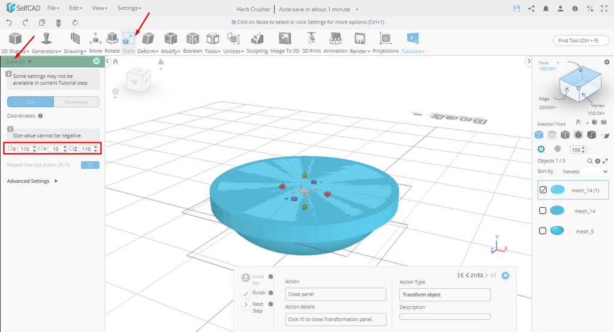Click Repeat the last action button

90,165
